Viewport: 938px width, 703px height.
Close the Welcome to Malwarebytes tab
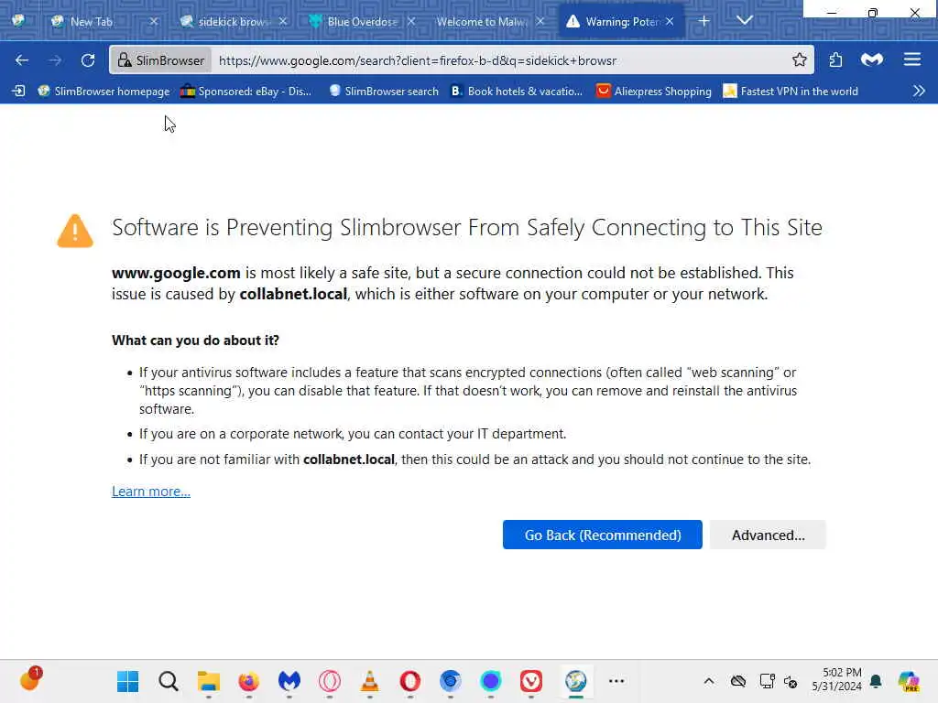coord(540,22)
